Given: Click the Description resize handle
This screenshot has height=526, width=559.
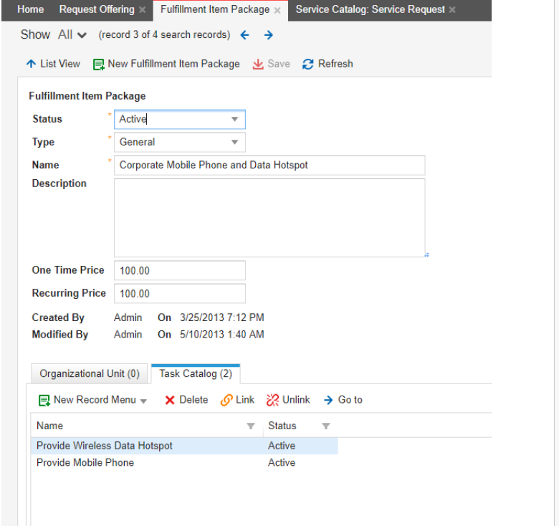Looking at the screenshot, I should point(426,255).
